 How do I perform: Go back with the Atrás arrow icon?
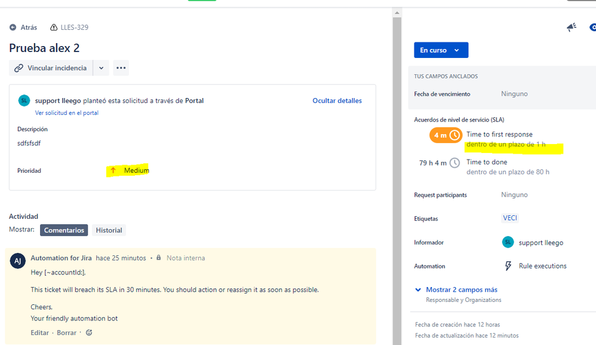point(13,28)
